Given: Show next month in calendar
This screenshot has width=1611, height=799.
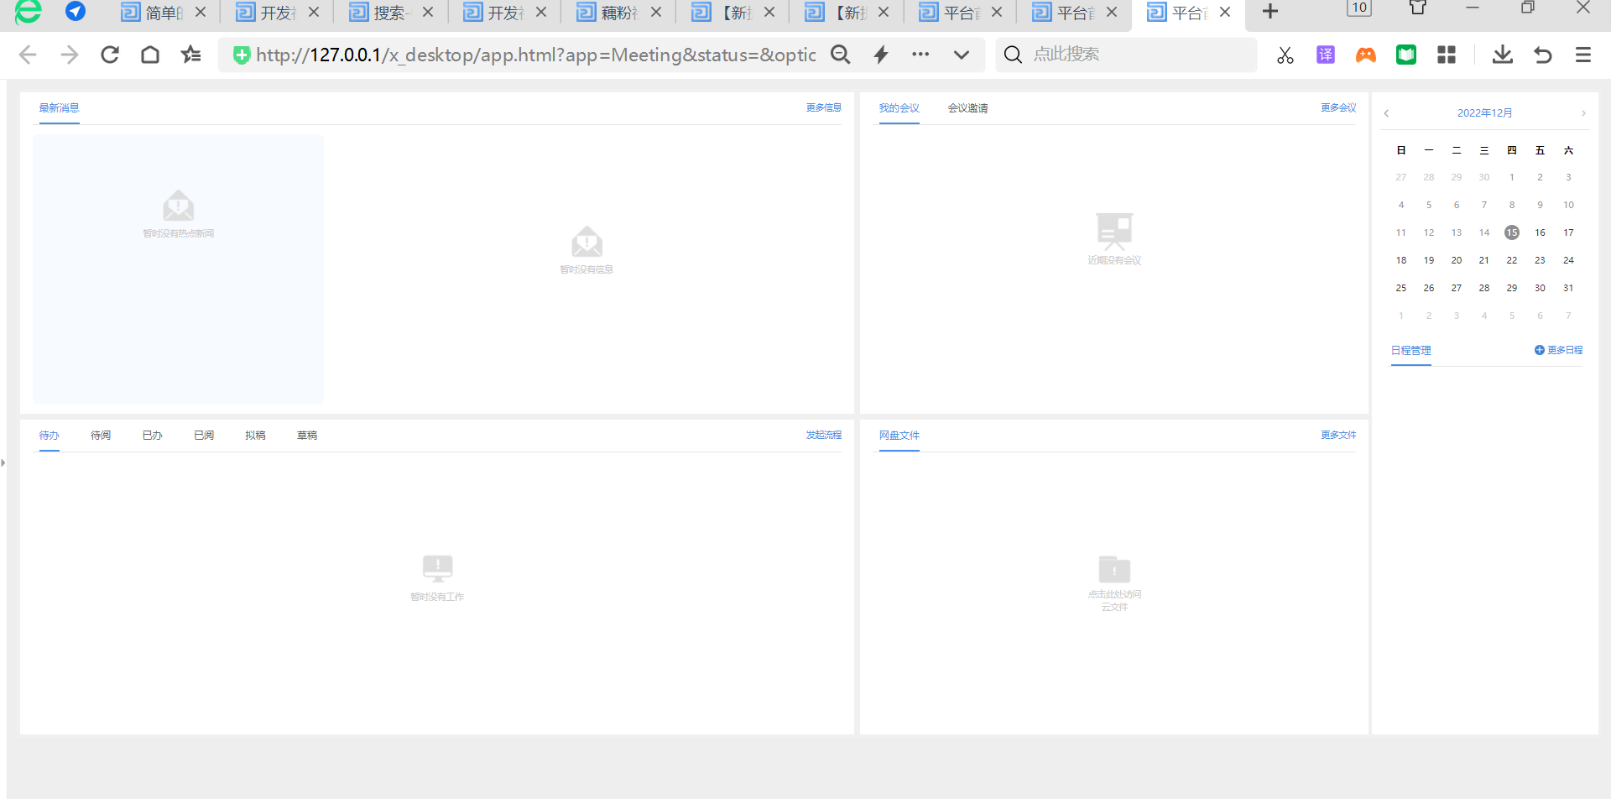Looking at the screenshot, I should click(1583, 113).
